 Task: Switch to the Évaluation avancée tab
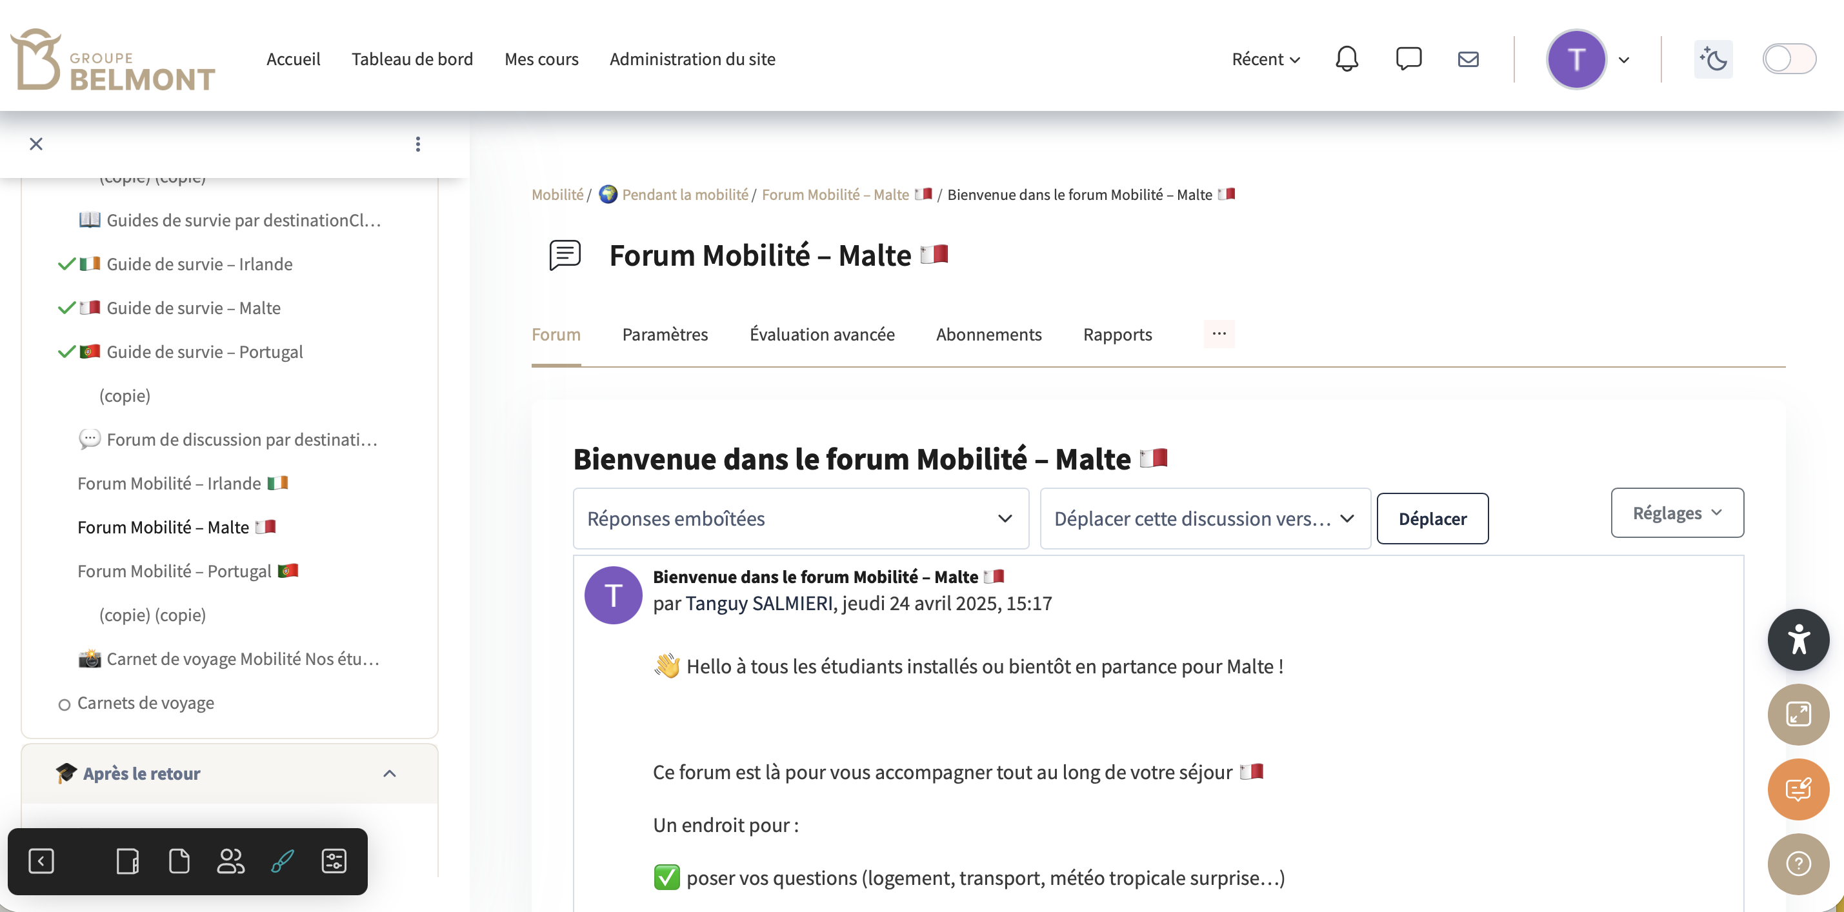822,334
